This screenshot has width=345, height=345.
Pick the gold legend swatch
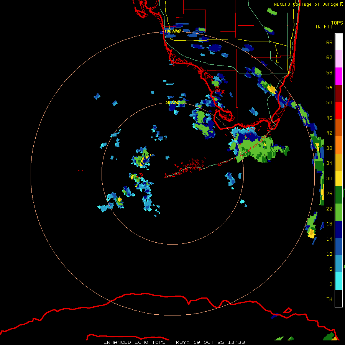[x=338, y=162]
